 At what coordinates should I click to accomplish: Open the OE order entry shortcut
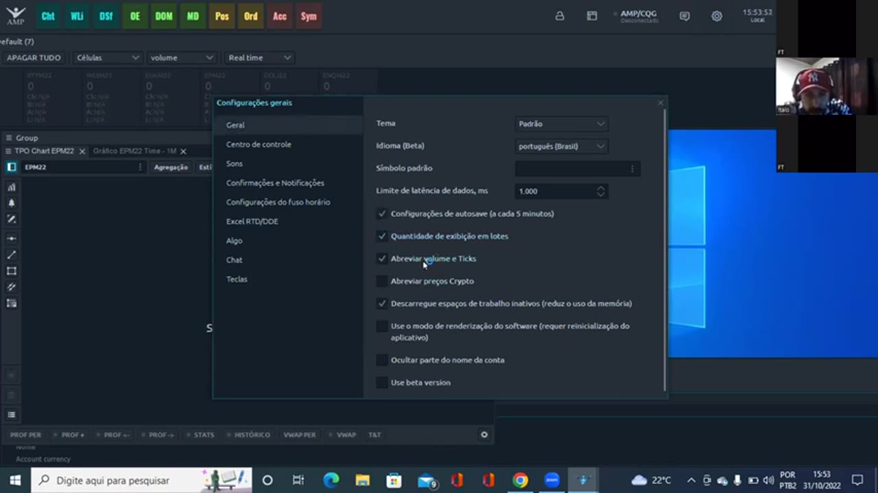(135, 16)
